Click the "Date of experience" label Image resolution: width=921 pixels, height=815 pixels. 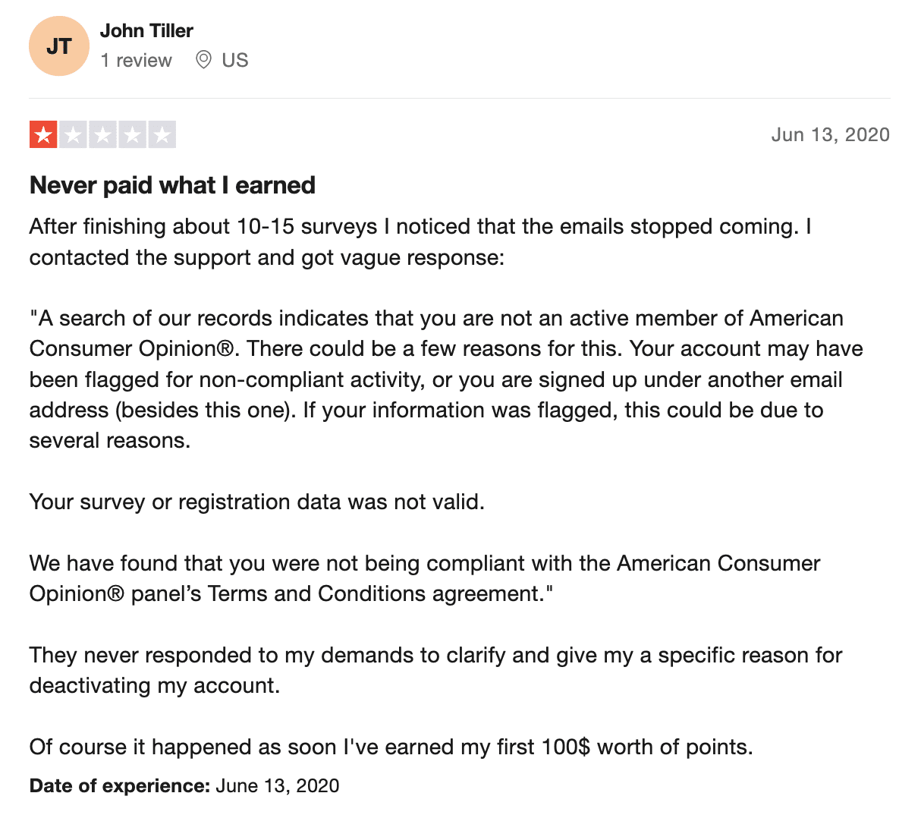120,785
